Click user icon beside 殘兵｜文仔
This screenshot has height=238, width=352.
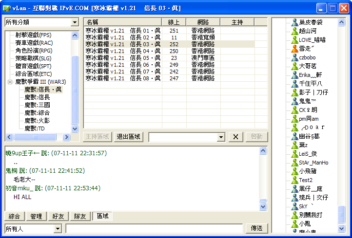pos(294,198)
